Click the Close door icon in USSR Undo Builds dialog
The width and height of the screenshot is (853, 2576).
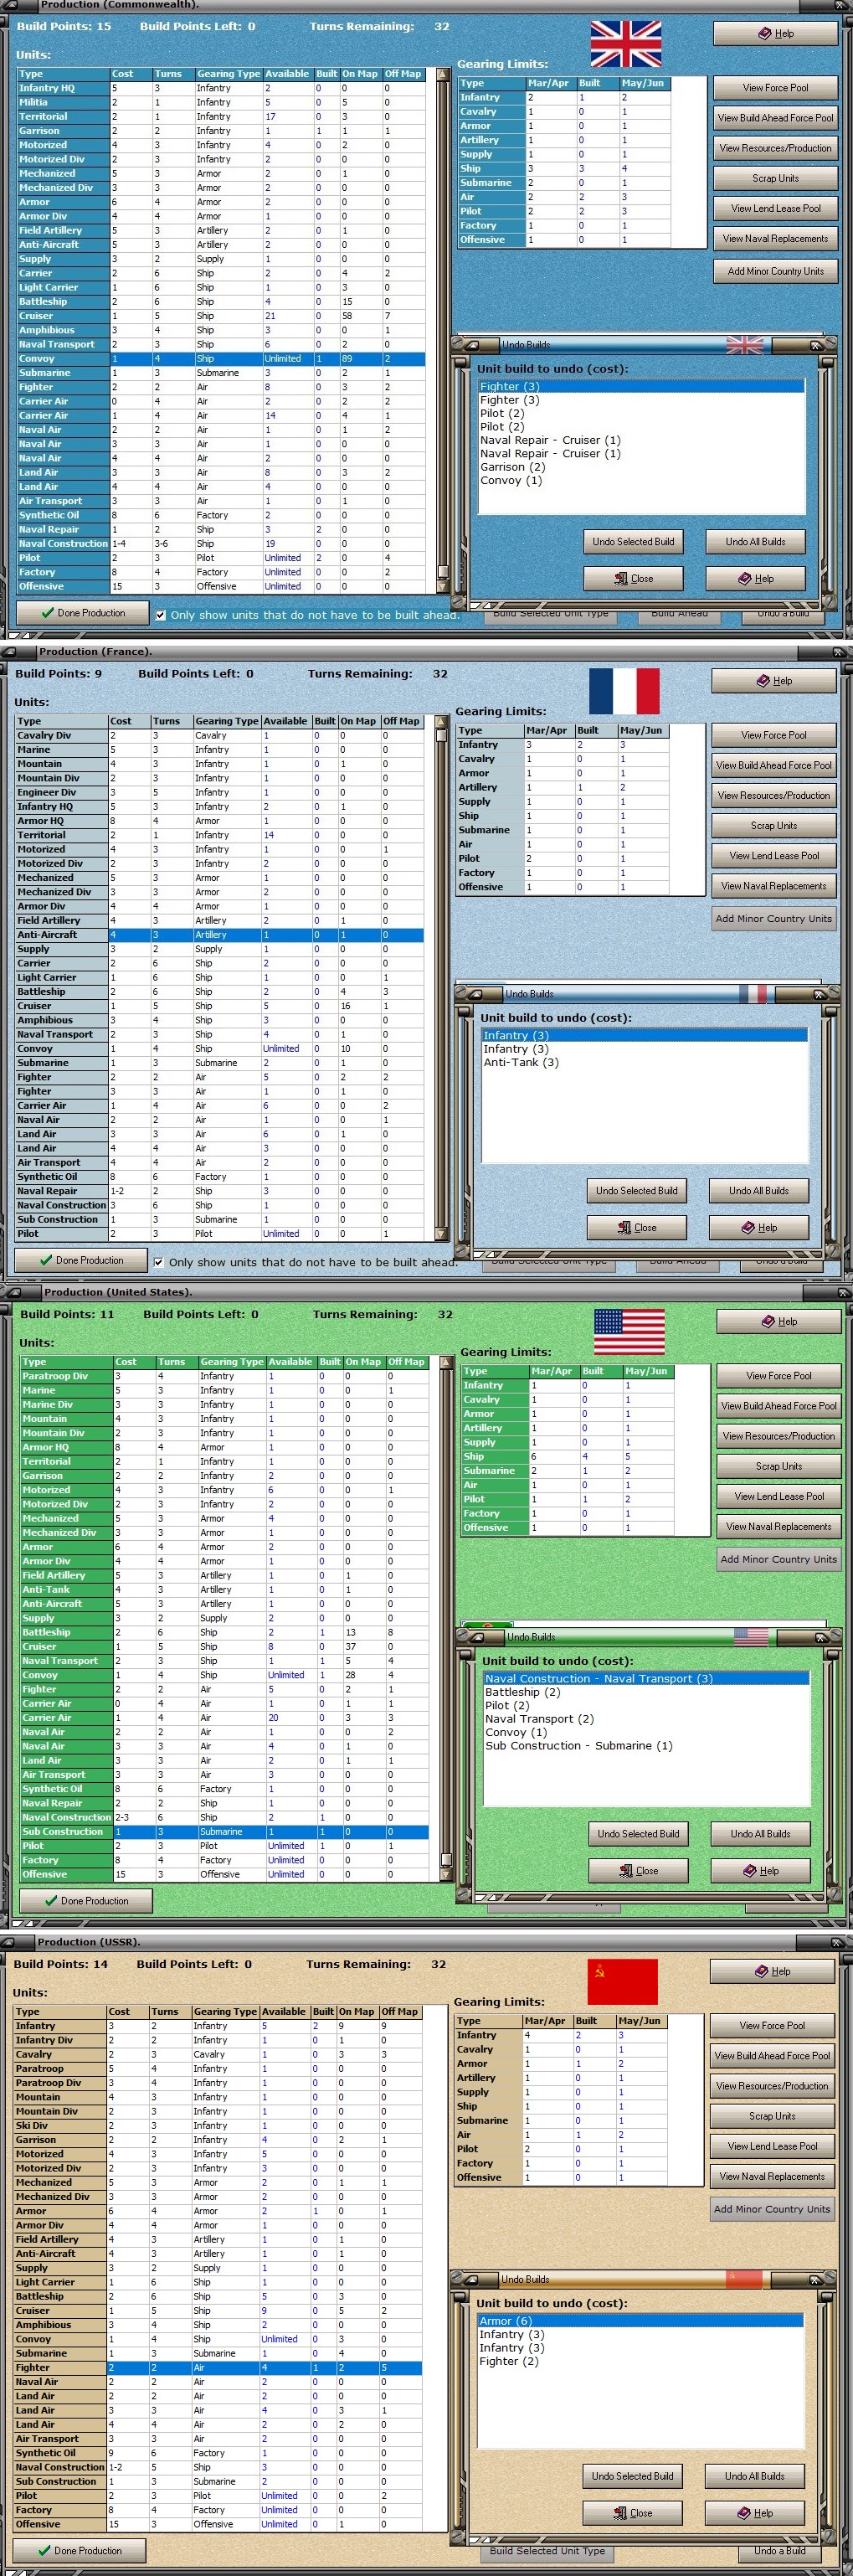pyautogui.click(x=620, y=2513)
